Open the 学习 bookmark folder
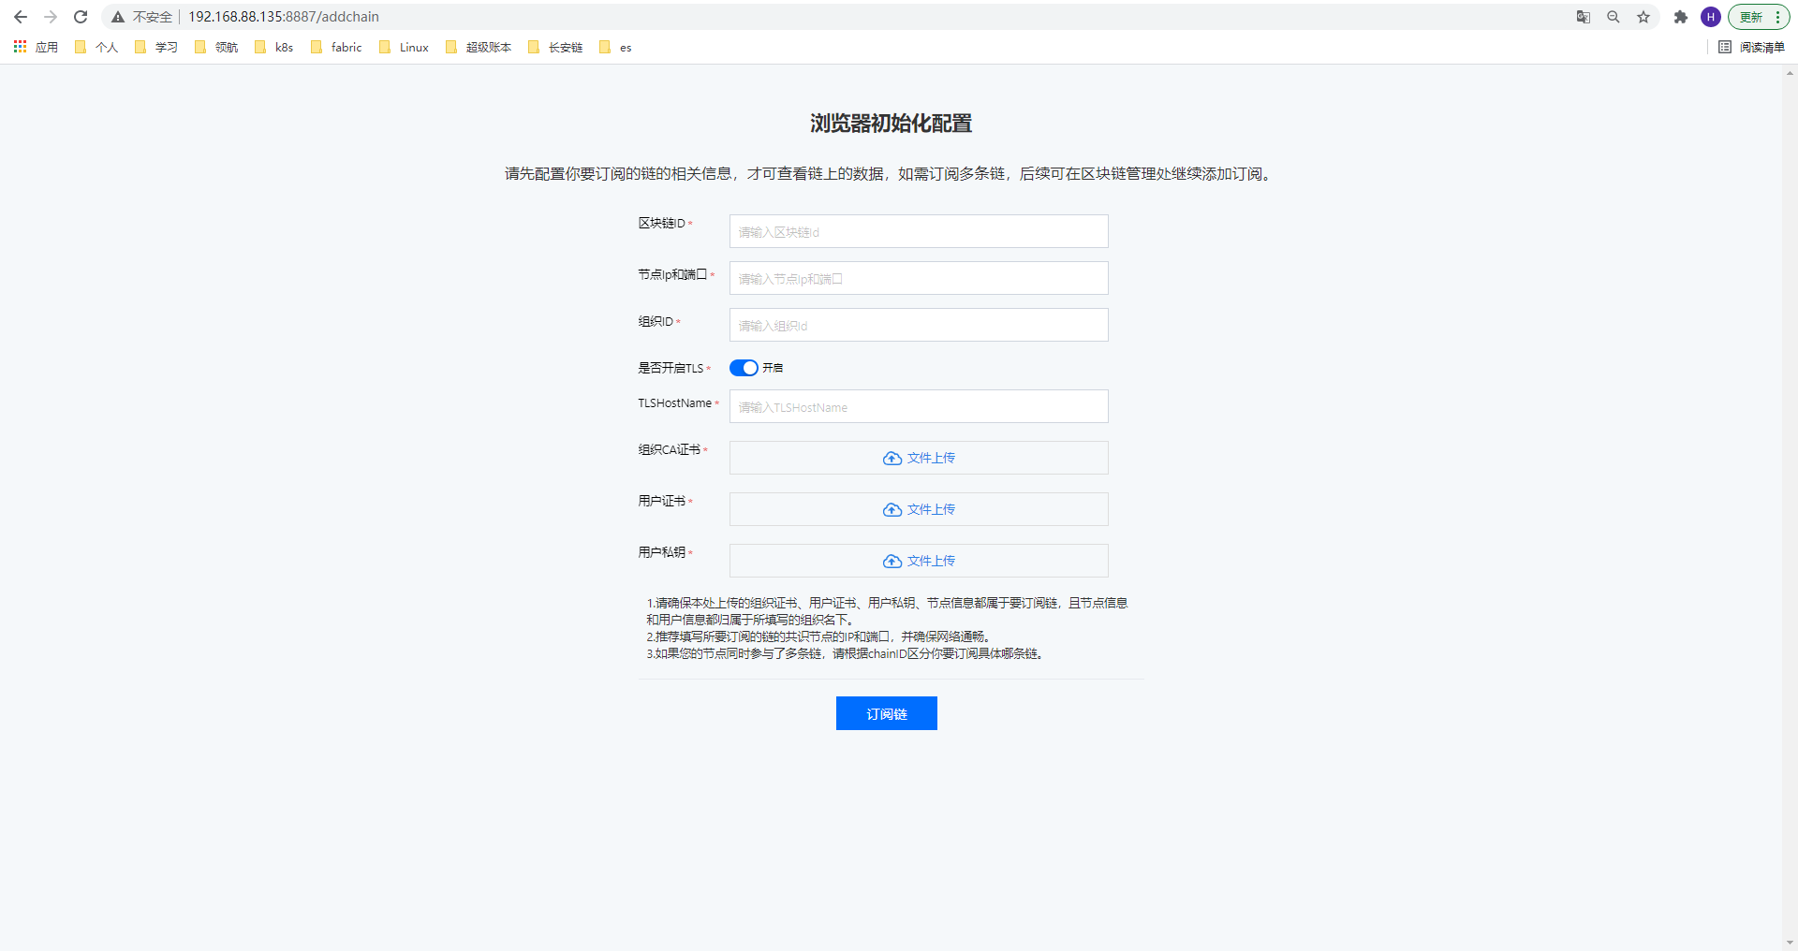The height and width of the screenshot is (951, 1798). 156,47
